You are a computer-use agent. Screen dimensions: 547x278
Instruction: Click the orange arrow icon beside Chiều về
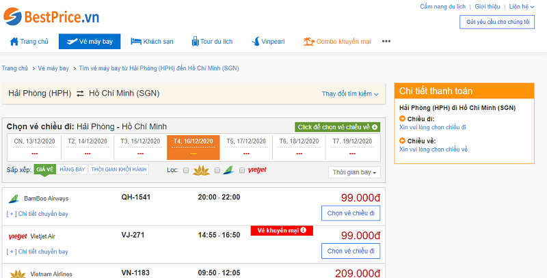pos(402,141)
